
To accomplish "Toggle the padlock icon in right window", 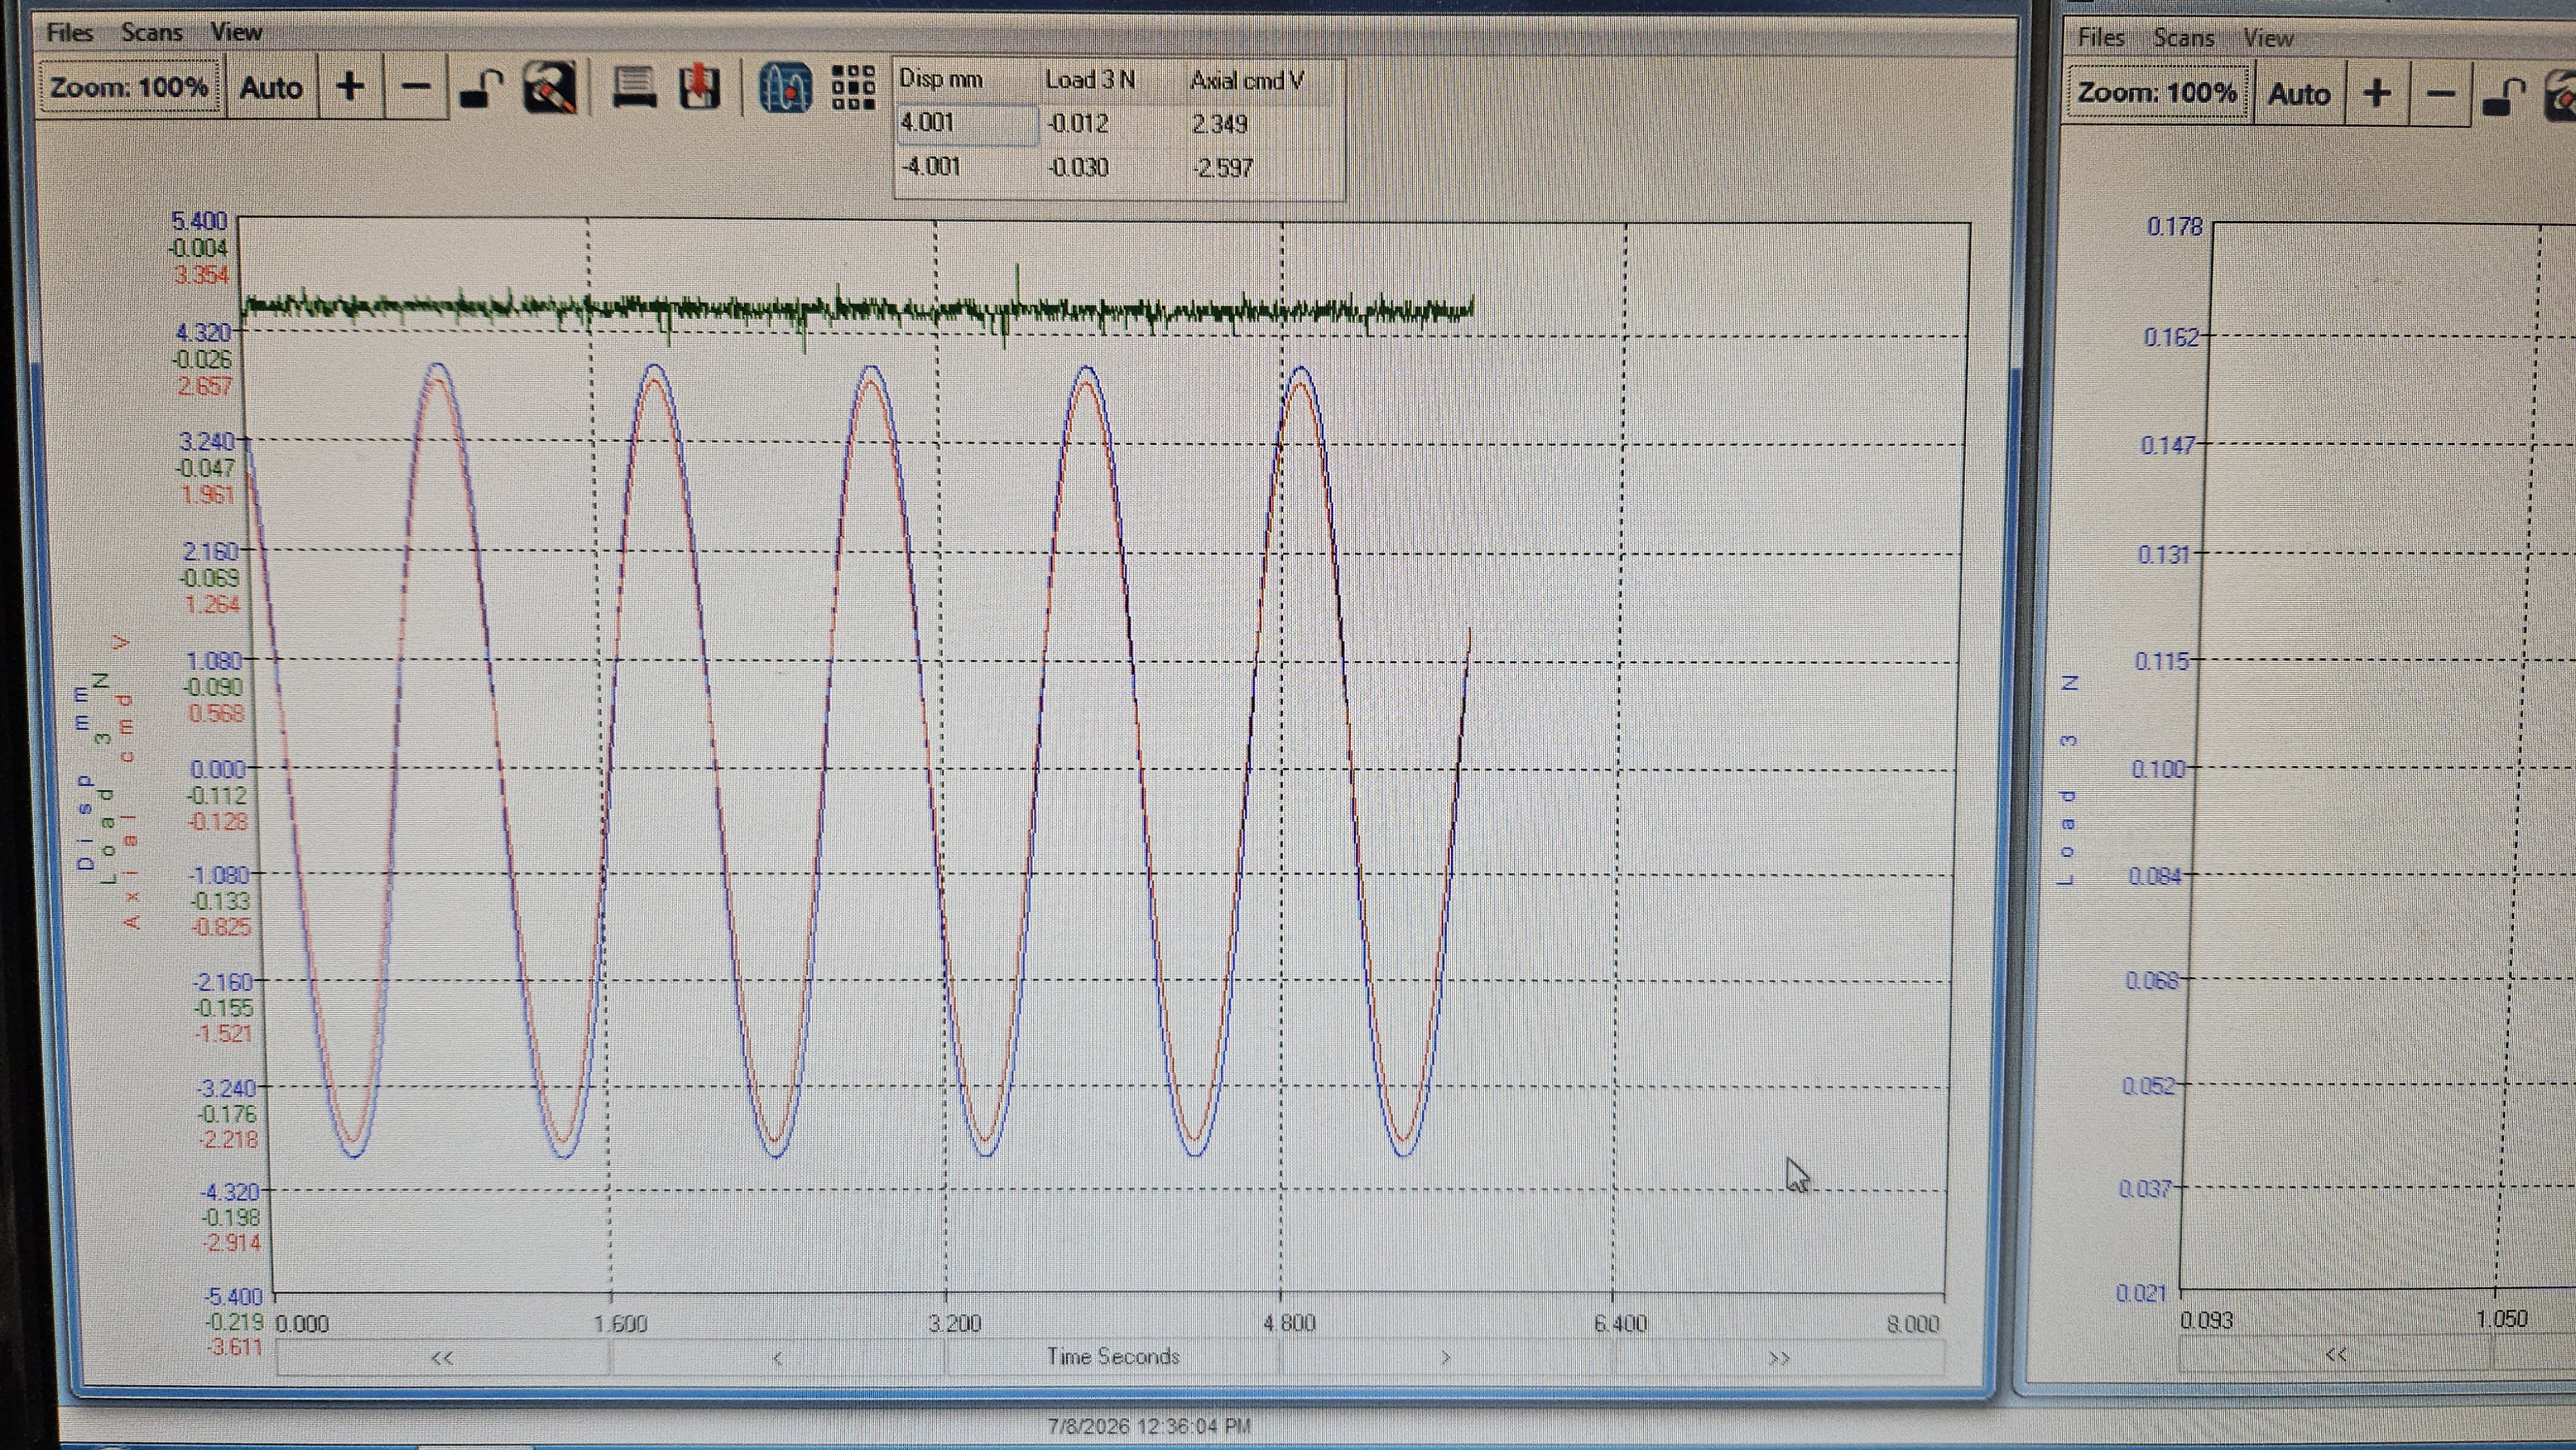I will 2506,96.
